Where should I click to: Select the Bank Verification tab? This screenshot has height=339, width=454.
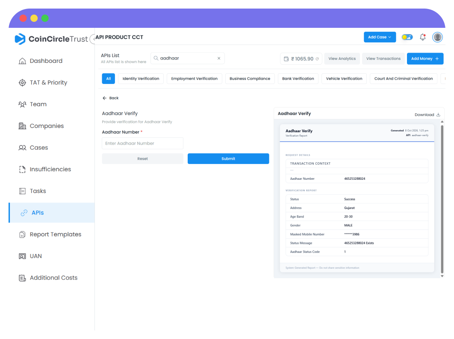(x=298, y=79)
